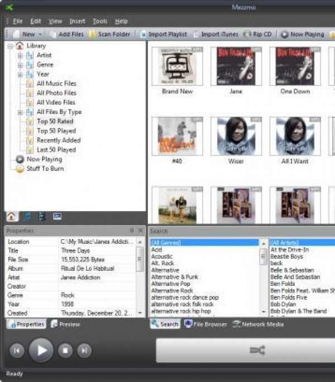Open the Wiser album thumbnail
335x382 pixels.
pos(236,136)
